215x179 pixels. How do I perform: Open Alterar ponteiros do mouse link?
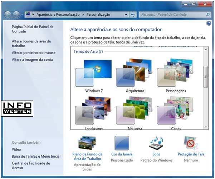[34, 53]
